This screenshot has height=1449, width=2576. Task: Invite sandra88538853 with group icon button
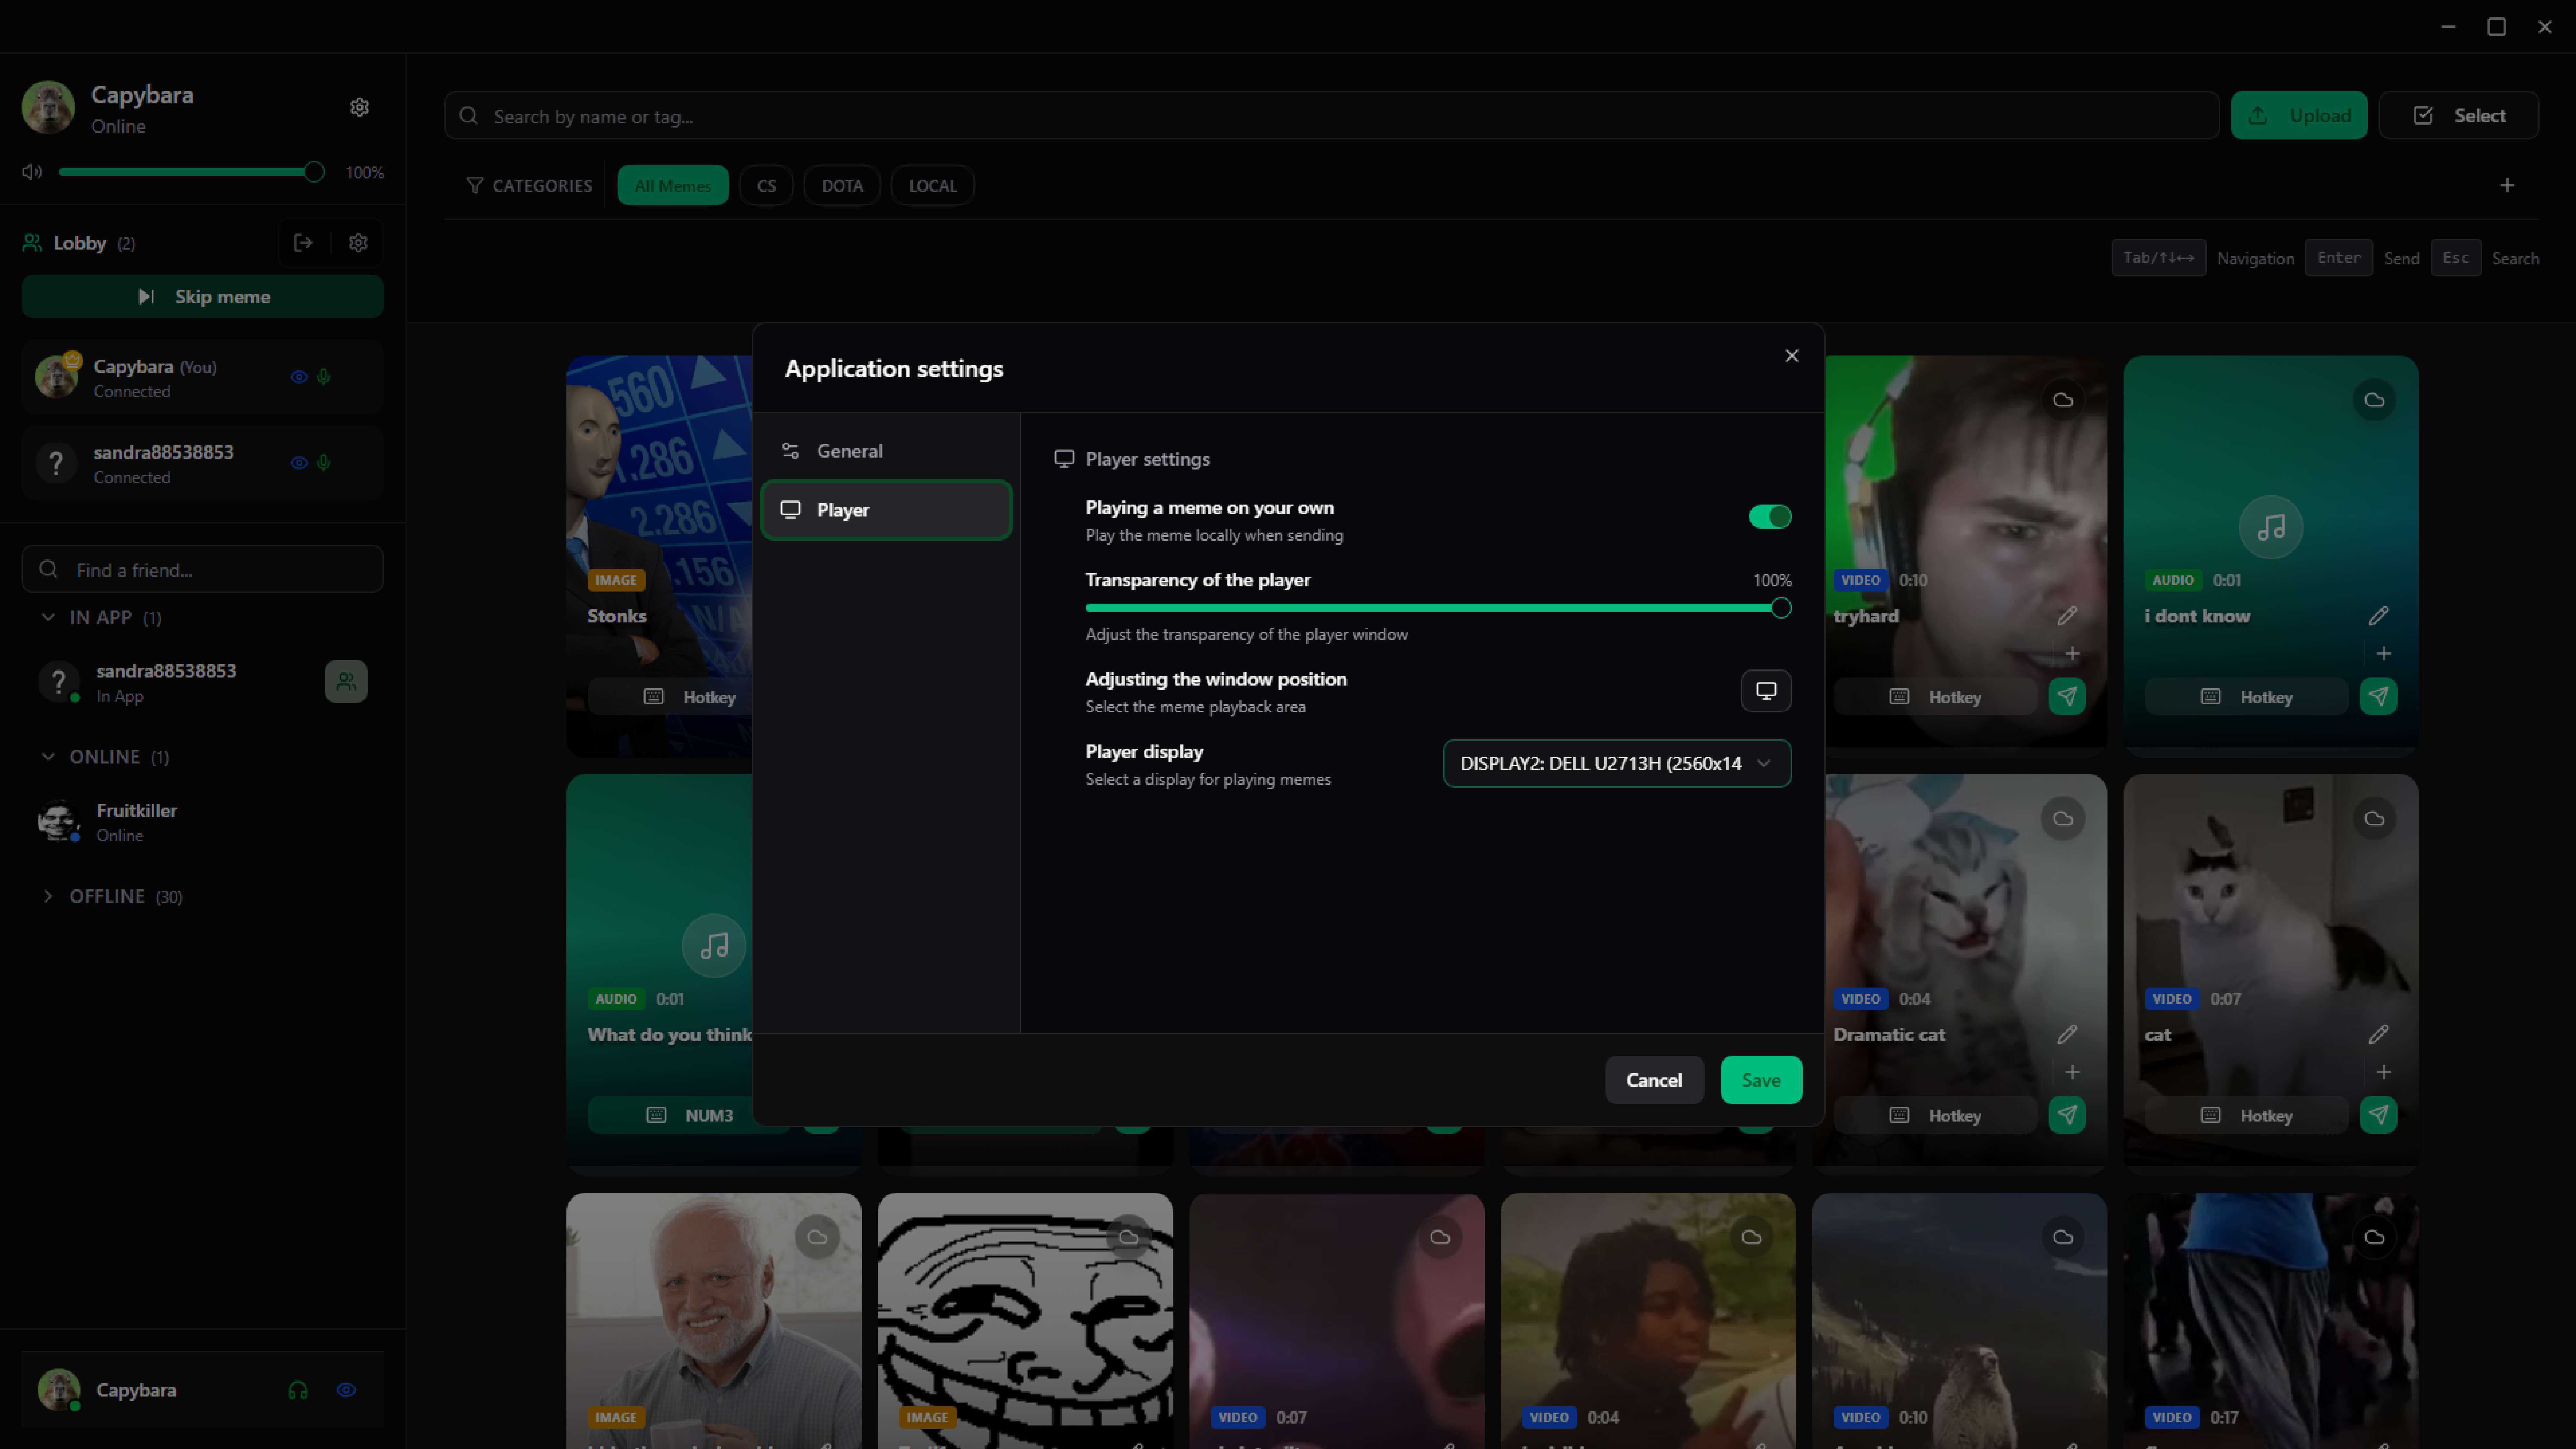pos(346,682)
